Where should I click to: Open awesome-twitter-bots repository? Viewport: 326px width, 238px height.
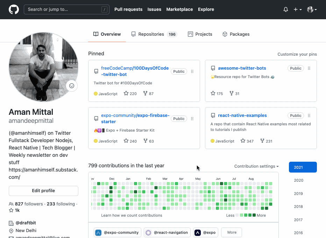click(x=242, y=68)
